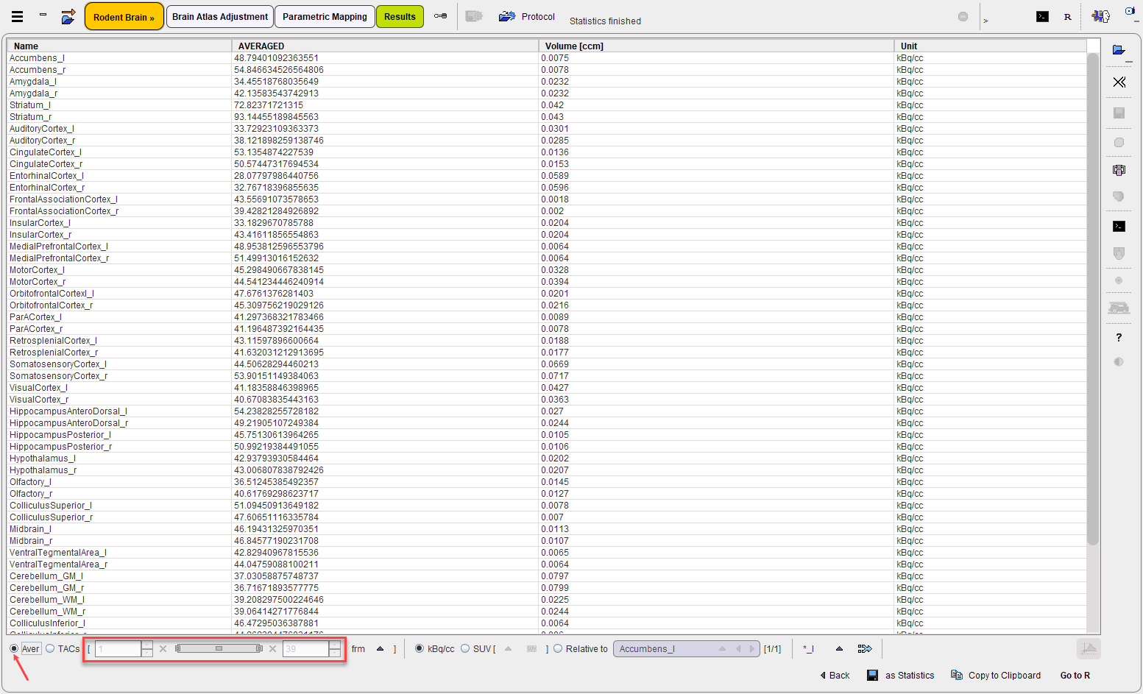Open the puzzle-and-head tools icon
1143x694 pixels.
point(1101,16)
